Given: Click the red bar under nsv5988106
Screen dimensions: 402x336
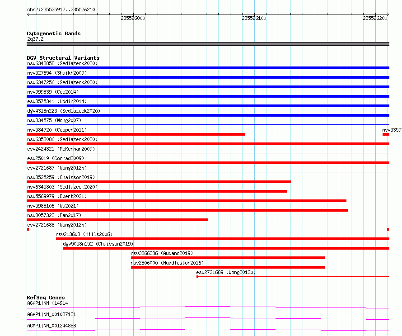Looking at the screenshot, I should point(187,210).
